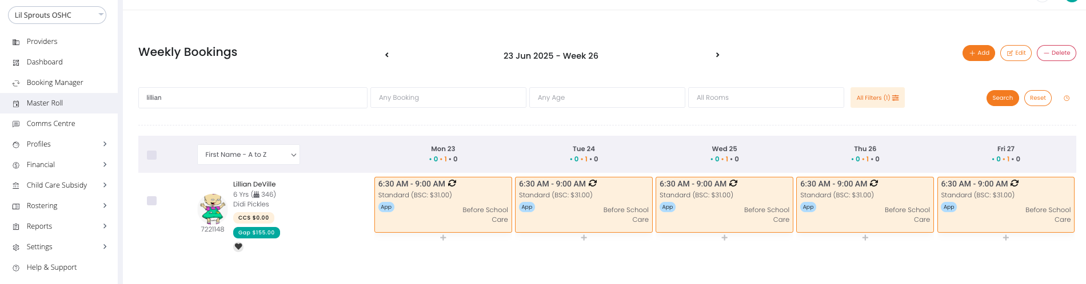
Task: Select Master Roll in the sidebar
Action: 59,103
